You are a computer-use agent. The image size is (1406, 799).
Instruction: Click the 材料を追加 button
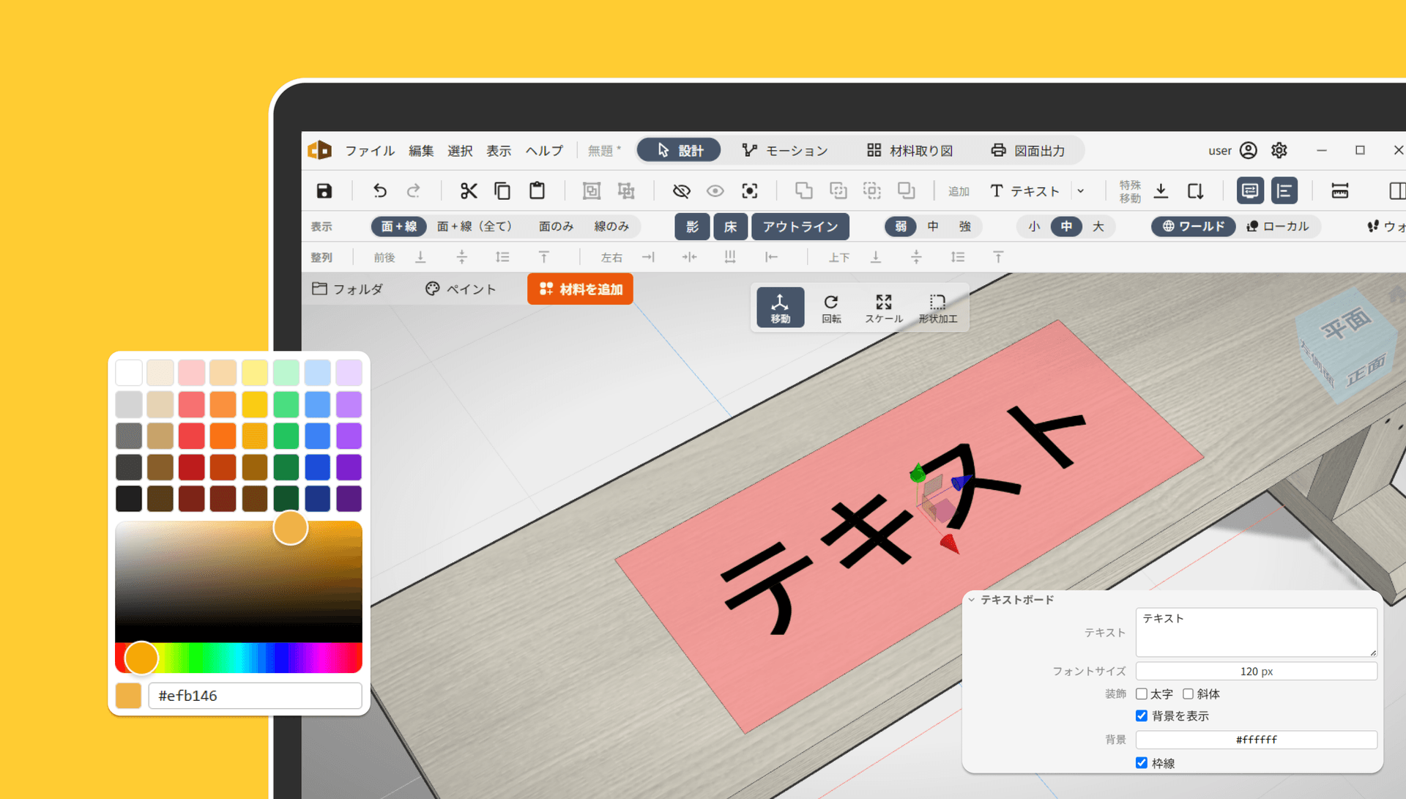[x=580, y=289]
